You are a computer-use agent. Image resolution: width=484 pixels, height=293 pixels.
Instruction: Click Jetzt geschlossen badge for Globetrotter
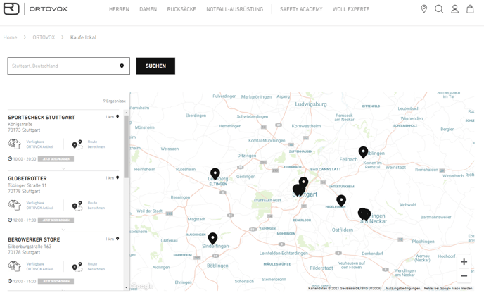tap(56, 220)
